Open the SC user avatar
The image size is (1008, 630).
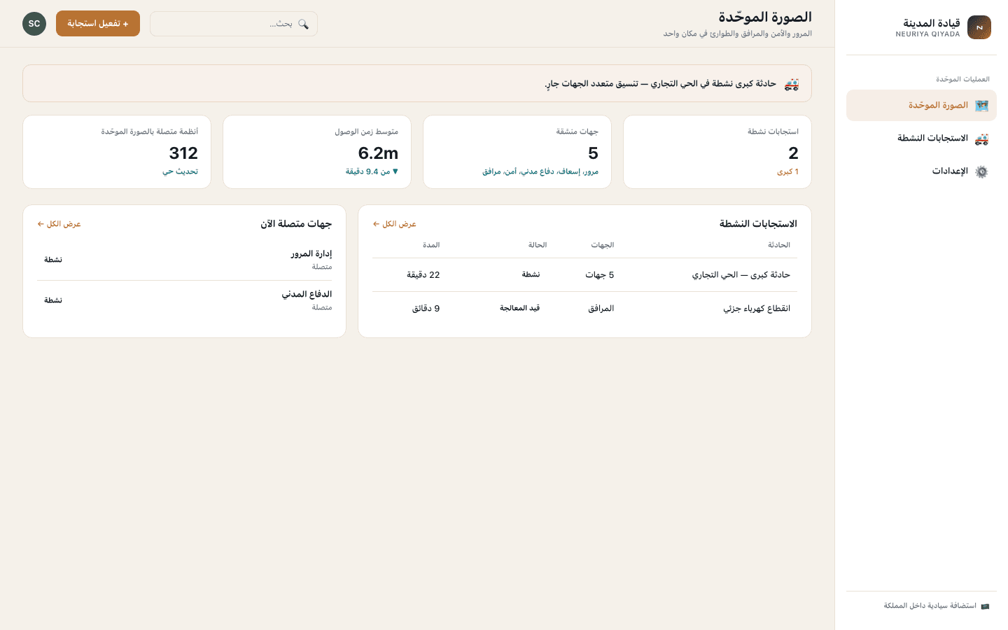pos(34,24)
